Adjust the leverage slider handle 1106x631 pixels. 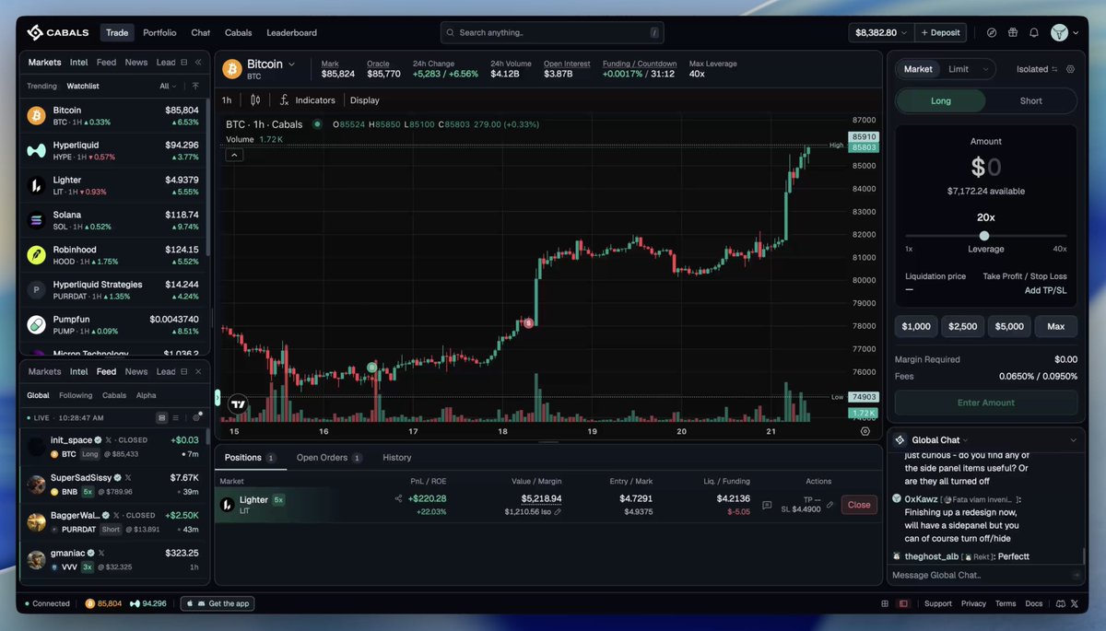(x=984, y=236)
